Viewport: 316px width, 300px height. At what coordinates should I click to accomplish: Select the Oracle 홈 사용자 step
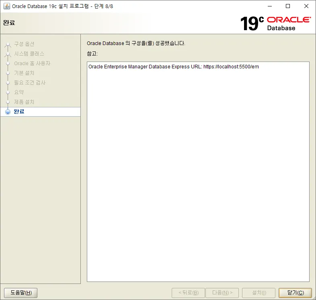click(x=32, y=63)
